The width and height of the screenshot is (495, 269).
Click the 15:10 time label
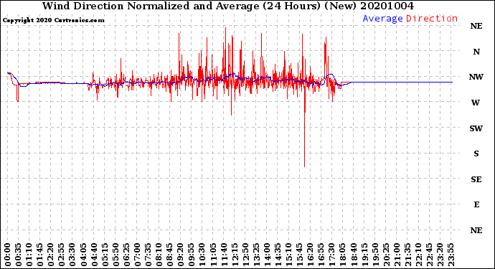coord(289,255)
